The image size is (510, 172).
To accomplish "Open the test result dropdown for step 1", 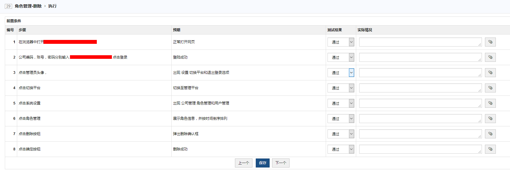I will pyautogui.click(x=341, y=42).
